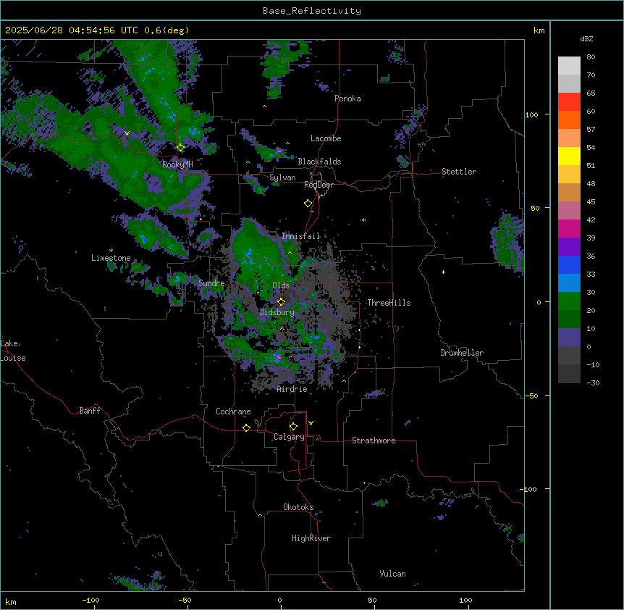Click the Lacombe city label
Screen dimensions: 624x610
click(326, 138)
